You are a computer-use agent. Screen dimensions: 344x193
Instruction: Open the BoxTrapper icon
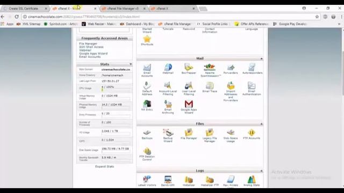click(189, 68)
